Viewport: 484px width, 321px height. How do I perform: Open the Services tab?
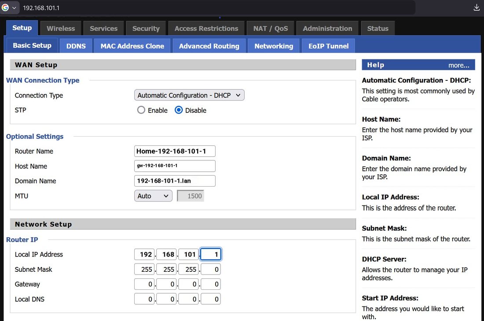103,29
